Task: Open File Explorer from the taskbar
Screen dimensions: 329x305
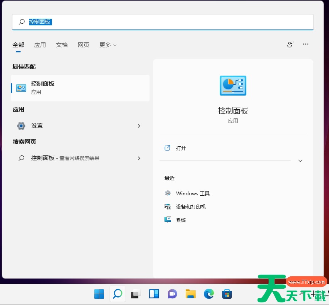Action: pyautogui.click(x=190, y=294)
